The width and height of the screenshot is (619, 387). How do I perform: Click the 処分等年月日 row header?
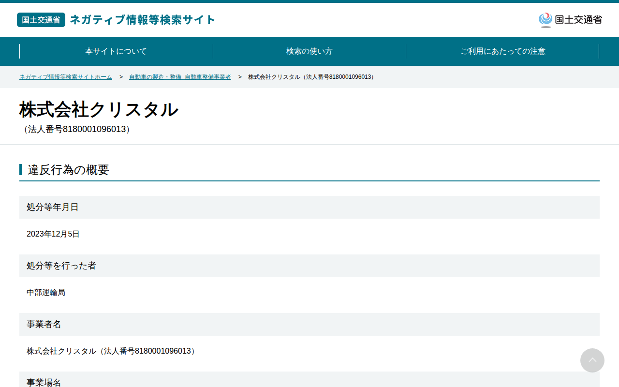[309, 207]
